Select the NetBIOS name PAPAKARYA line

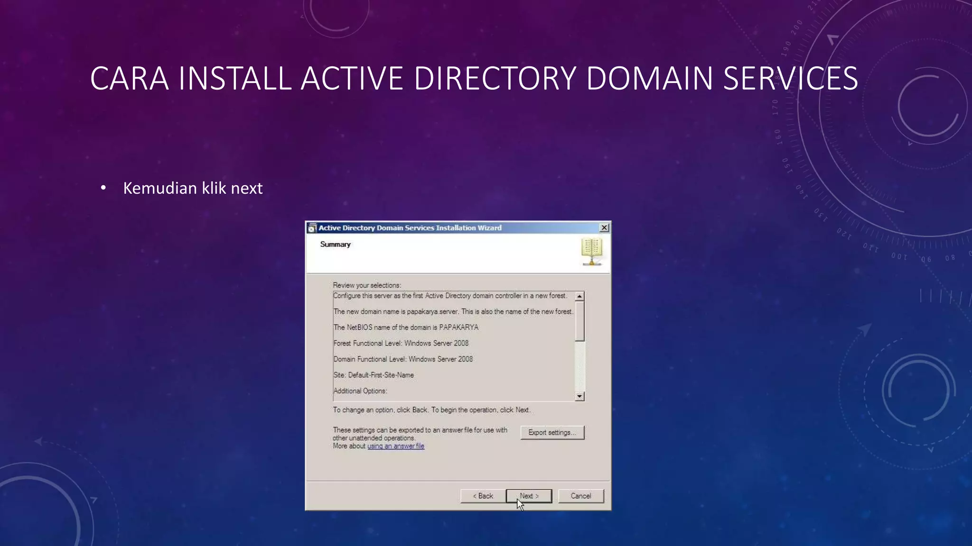coord(406,327)
